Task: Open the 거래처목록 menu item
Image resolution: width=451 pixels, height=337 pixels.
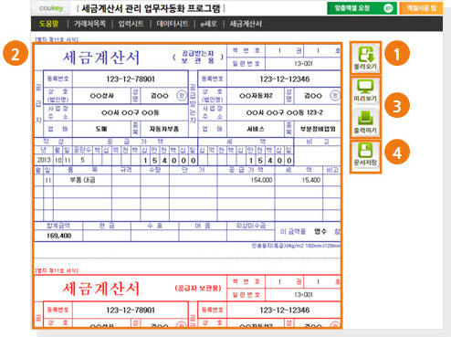Action: (89, 24)
